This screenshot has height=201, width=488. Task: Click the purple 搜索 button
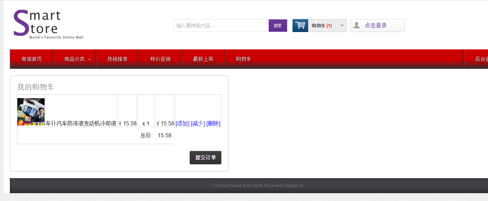tap(278, 26)
